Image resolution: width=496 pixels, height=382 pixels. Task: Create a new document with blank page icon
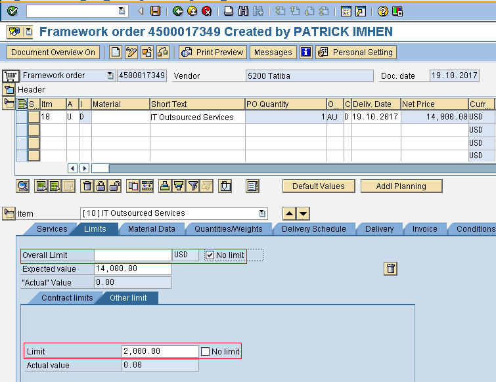(116, 52)
